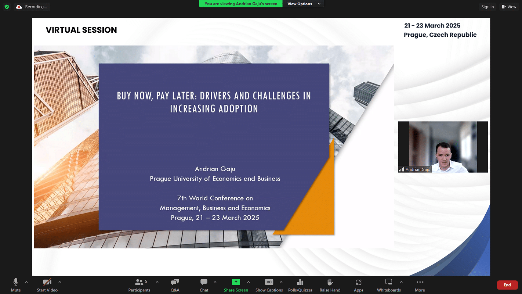This screenshot has width=522, height=294.
Task: Expand the Share Screen options chevron
Action: pyautogui.click(x=249, y=282)
